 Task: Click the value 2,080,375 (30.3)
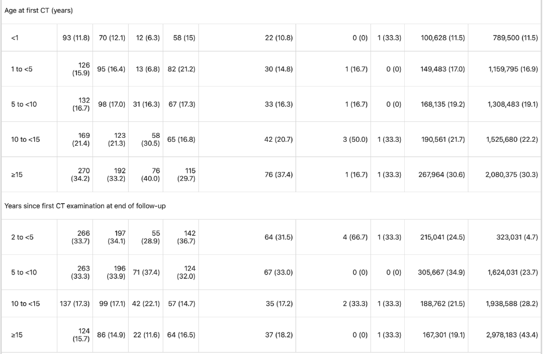click(511, 174)
